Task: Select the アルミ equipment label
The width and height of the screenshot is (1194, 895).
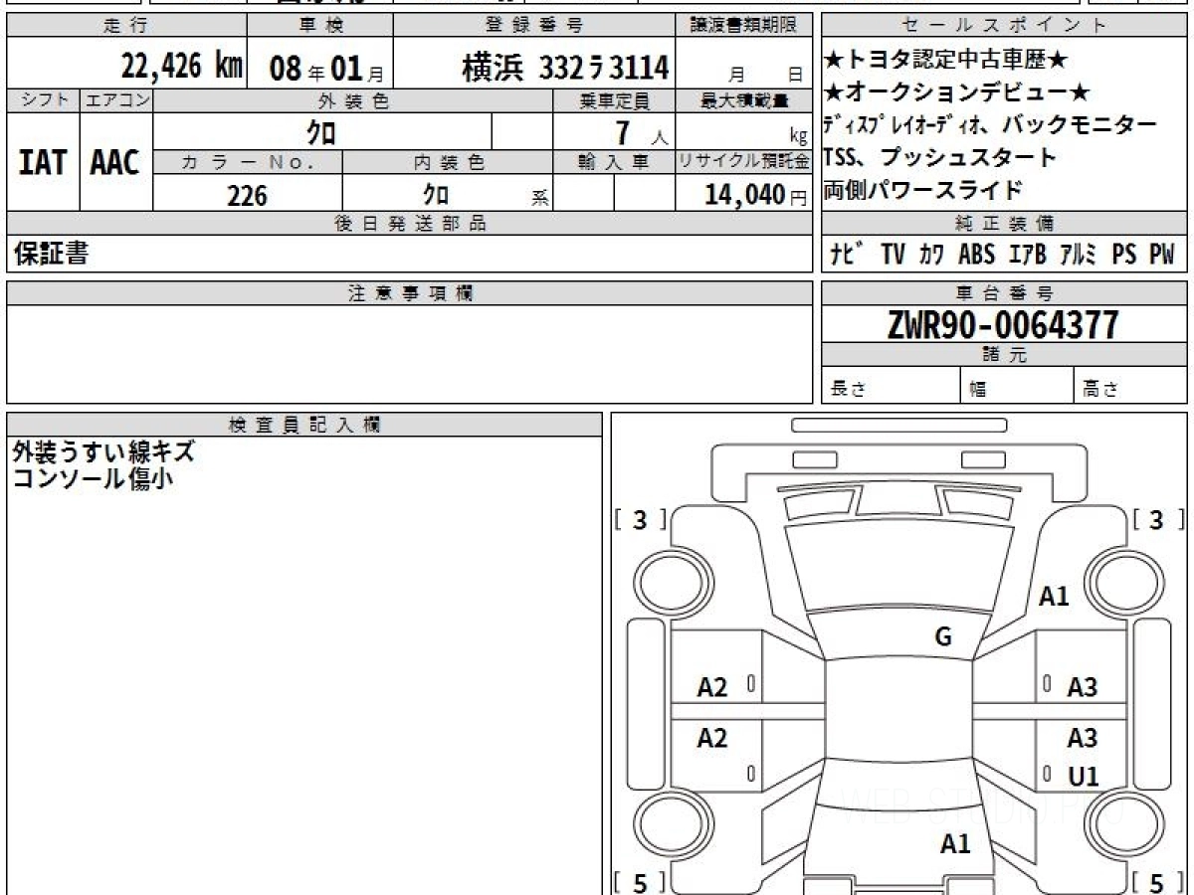Action: [x=1079, y=255]
